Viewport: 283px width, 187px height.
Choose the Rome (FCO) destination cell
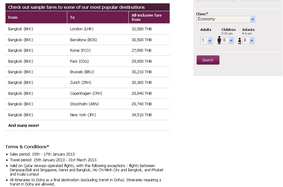coord(80,51)
